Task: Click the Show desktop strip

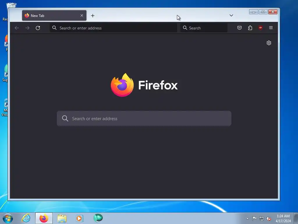Action: 296,218
